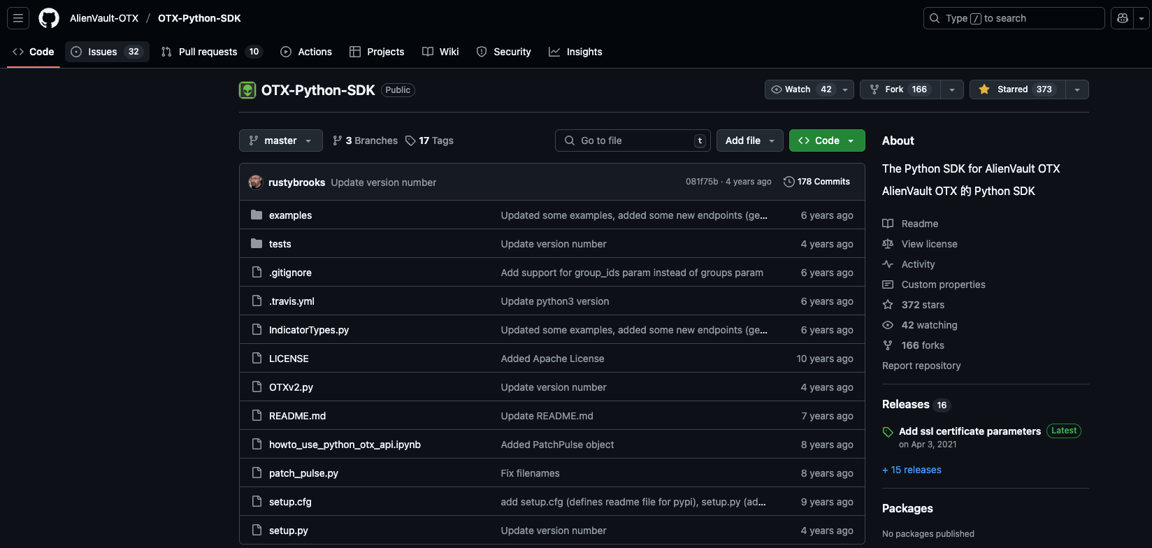This screenshot has height=548, width=1152.
Task: View the 178 Commits history
Action: click(x=817, y=182)
